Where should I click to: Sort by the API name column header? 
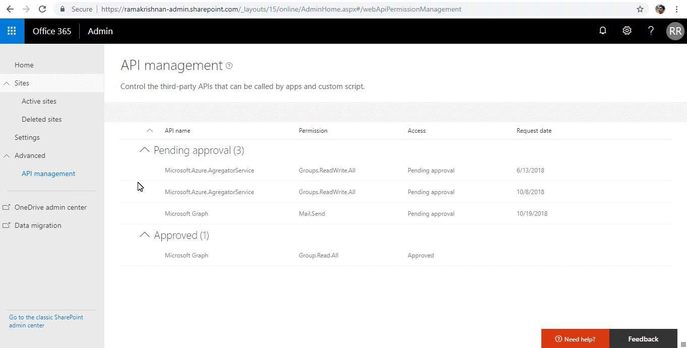(x=177, y=131)
